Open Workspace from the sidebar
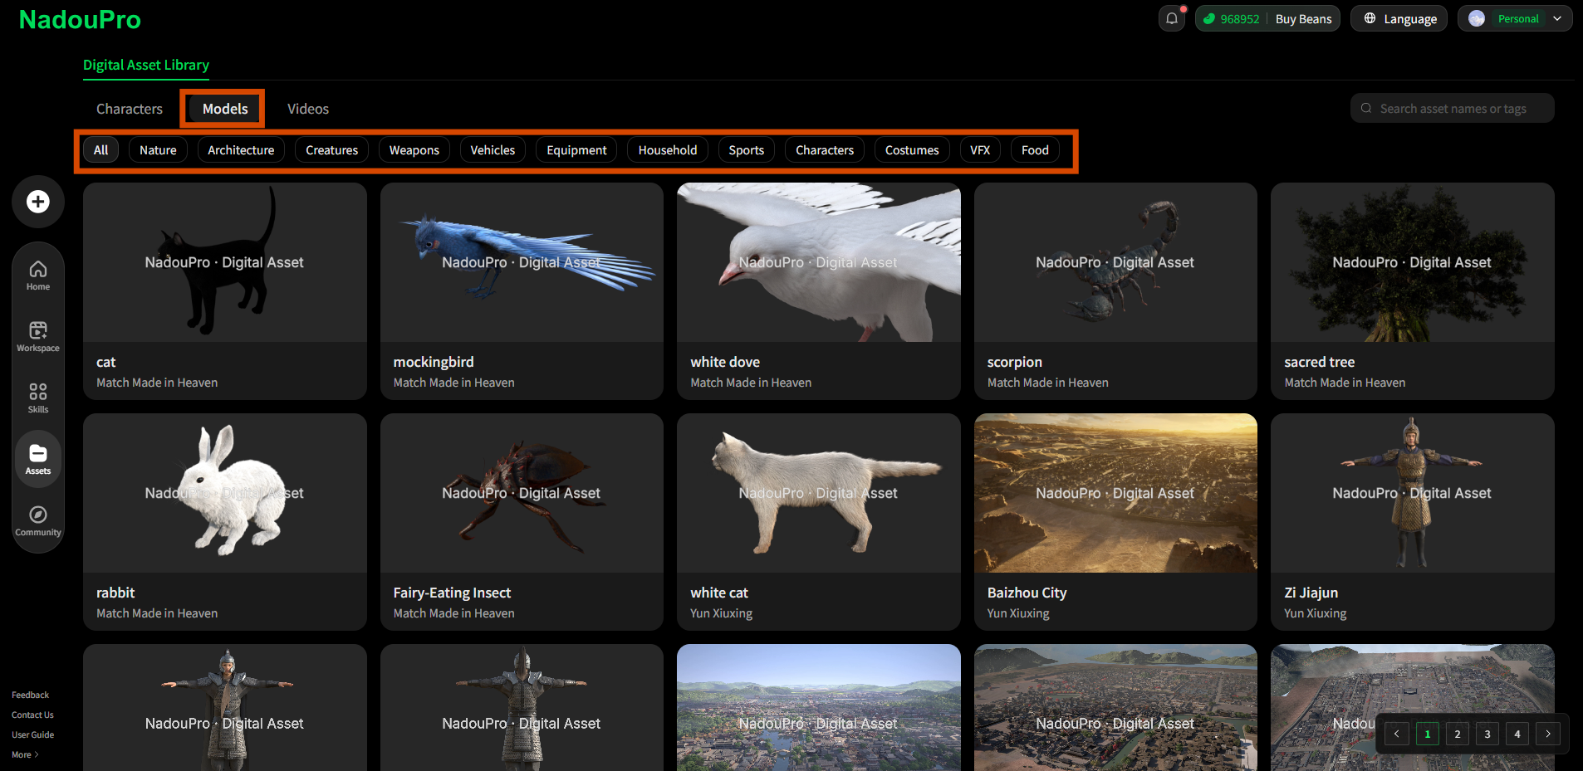 (x=38, y=337)
